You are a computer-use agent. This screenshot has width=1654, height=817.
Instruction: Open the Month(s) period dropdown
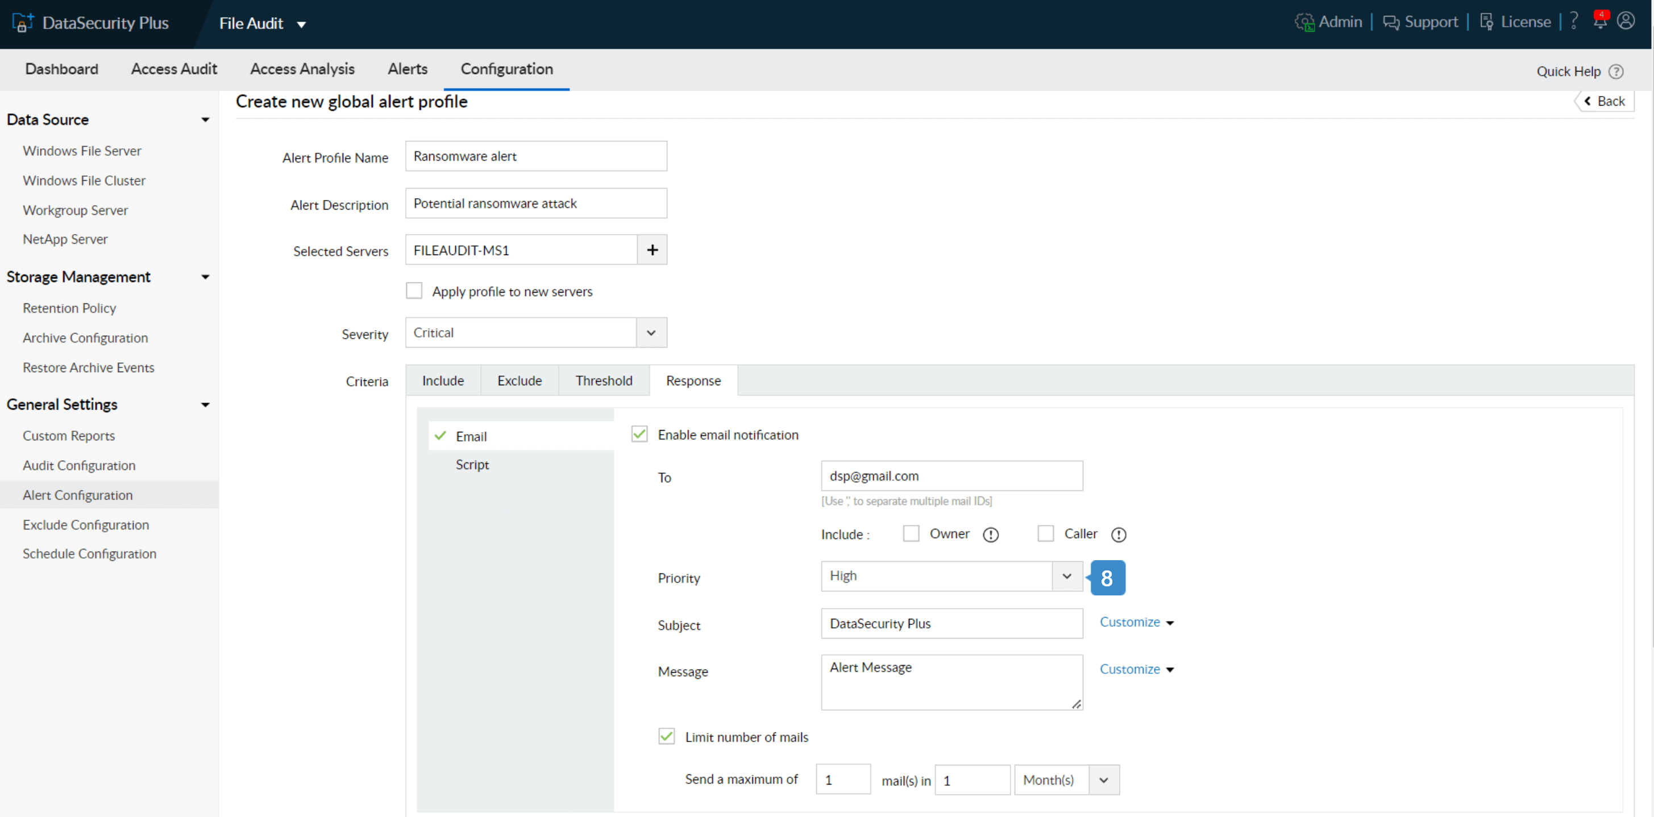click(x=1103, y=780)
